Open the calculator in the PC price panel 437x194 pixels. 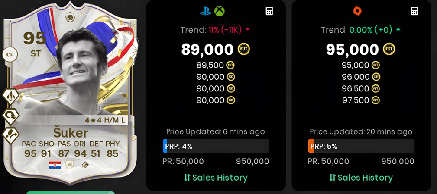(x=414, y=11)
